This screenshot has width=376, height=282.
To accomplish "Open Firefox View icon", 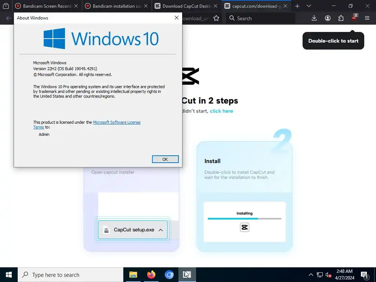I will click(6, 6).
